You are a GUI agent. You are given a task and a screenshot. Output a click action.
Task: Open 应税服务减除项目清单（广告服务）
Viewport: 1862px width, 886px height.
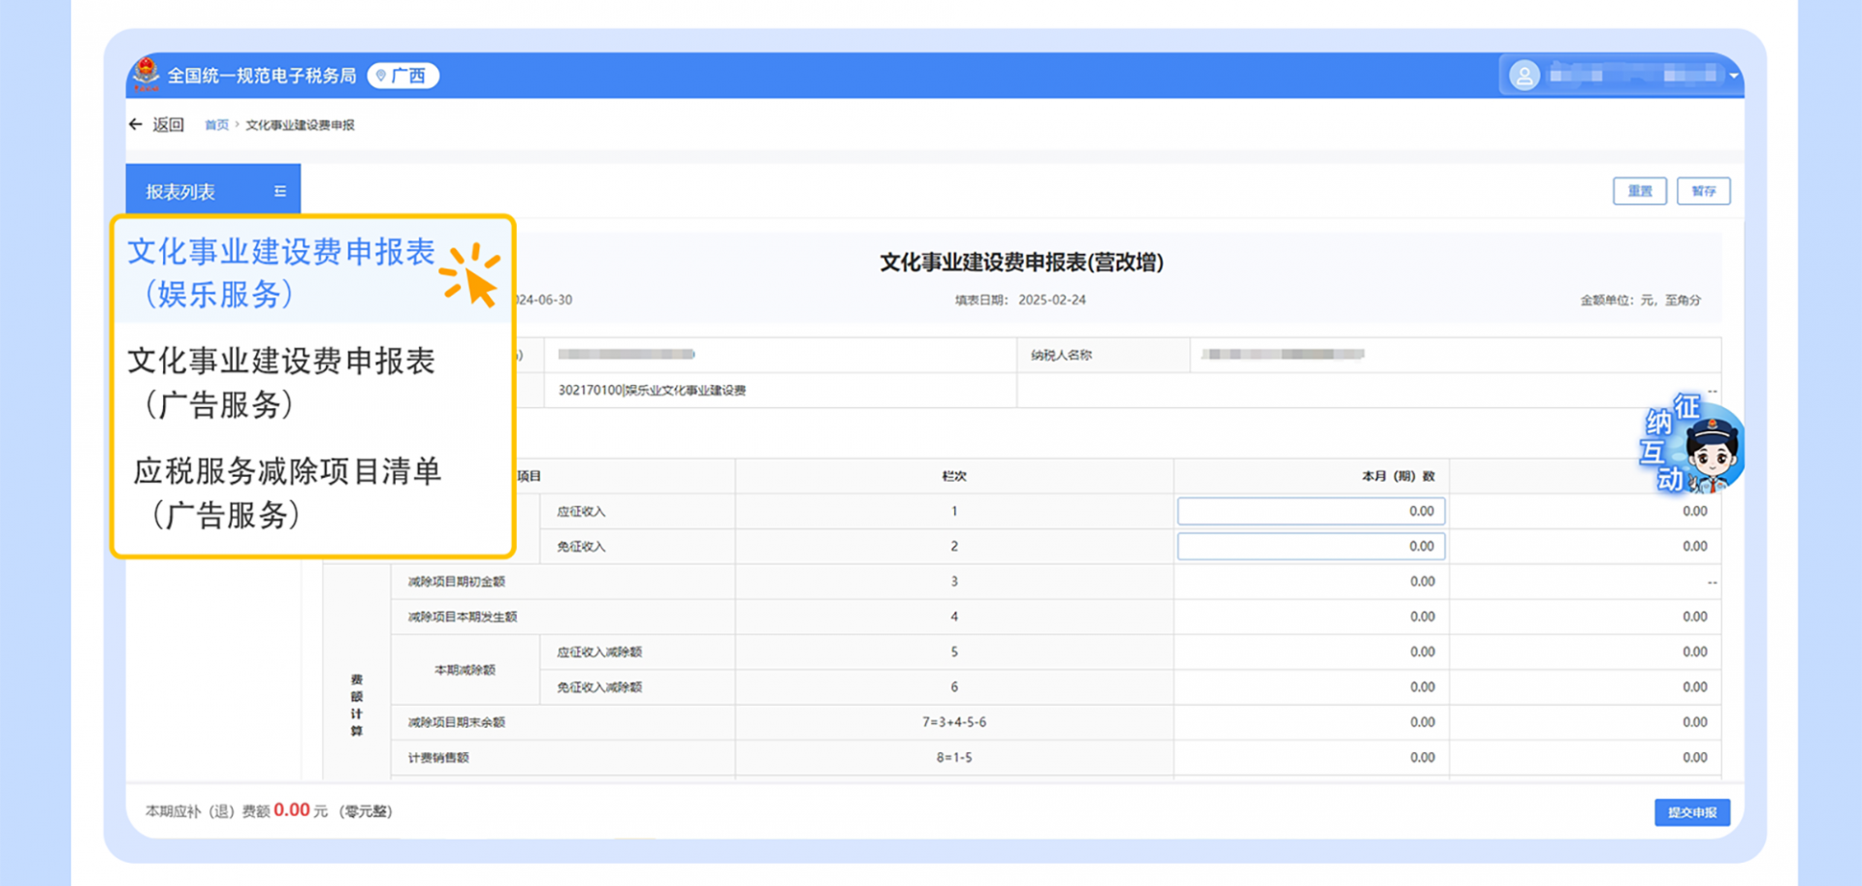[287, 492]
